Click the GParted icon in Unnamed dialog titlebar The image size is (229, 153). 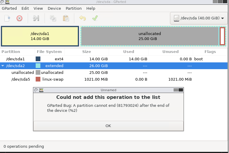(41, 90)
